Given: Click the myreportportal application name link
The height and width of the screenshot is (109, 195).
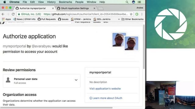Looking at the screenshot, I should pos(14,46).
